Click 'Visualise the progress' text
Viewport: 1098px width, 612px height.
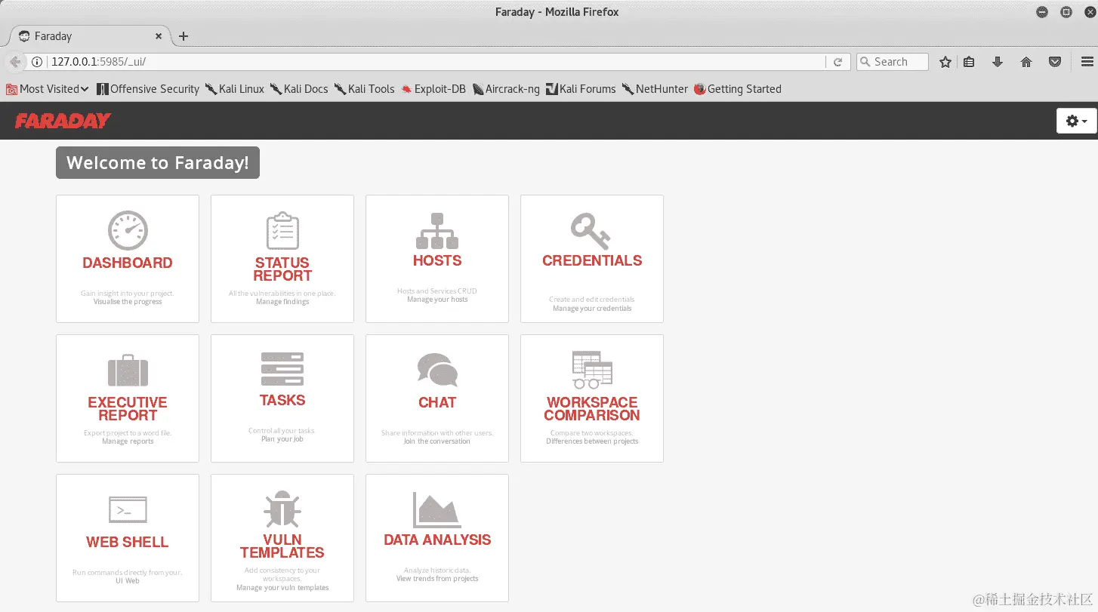pyautogui.click(x=128, y=302)
